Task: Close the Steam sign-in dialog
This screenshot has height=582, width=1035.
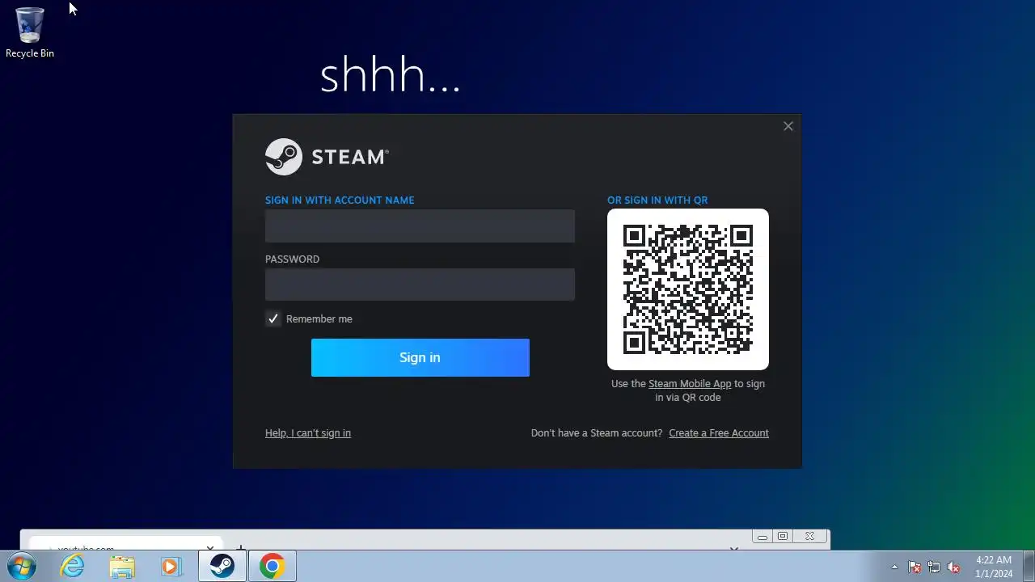Action: (x=788, y=126)
